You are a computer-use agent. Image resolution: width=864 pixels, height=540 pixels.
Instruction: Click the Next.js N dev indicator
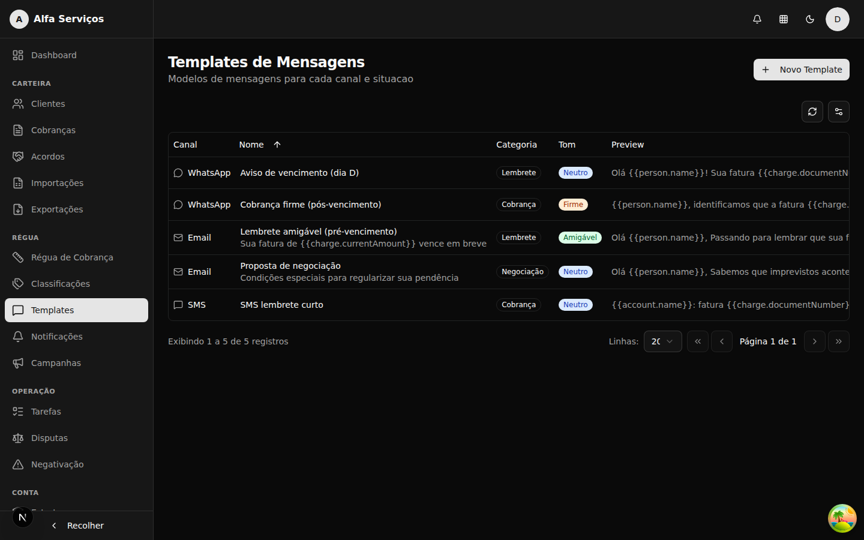(23, 517)
